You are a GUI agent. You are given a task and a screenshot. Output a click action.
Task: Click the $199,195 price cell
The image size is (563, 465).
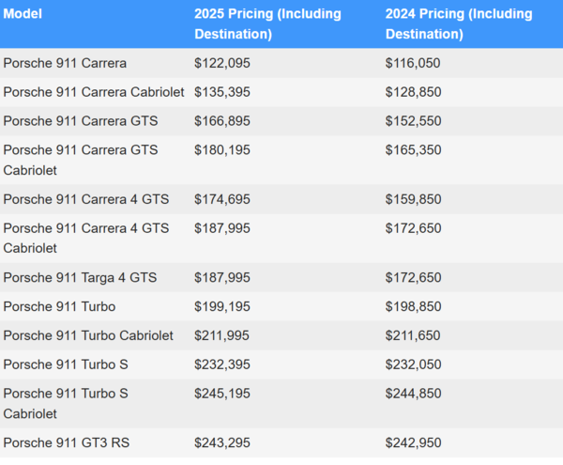(x=222, y=306)
